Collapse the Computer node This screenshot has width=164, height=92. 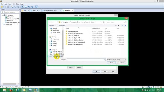(49, 50)
